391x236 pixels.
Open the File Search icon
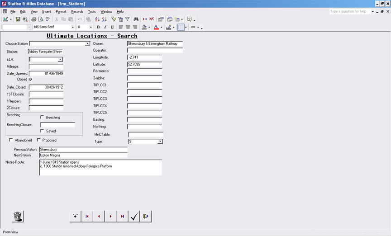(x=25, y=19)
